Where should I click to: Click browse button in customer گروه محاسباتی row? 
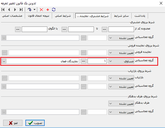pos(83,38)
